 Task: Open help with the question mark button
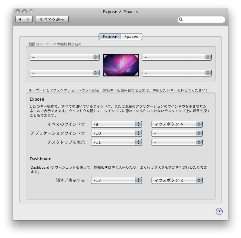219,211
